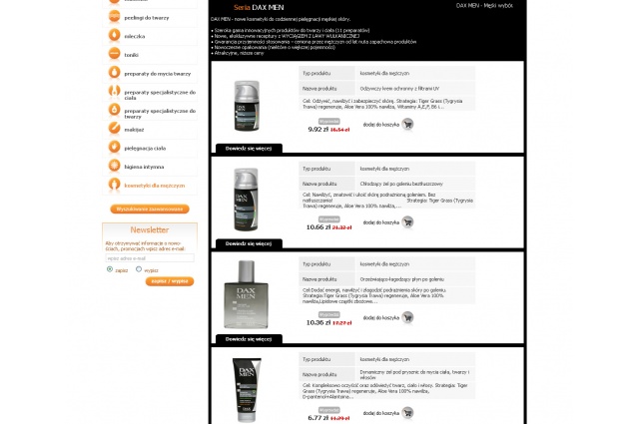The width and height of the screenshot is (639, 424).
Task: Click 'Wyszukiwanie zaawansowane' button
Action: click(x=150, y=209)
